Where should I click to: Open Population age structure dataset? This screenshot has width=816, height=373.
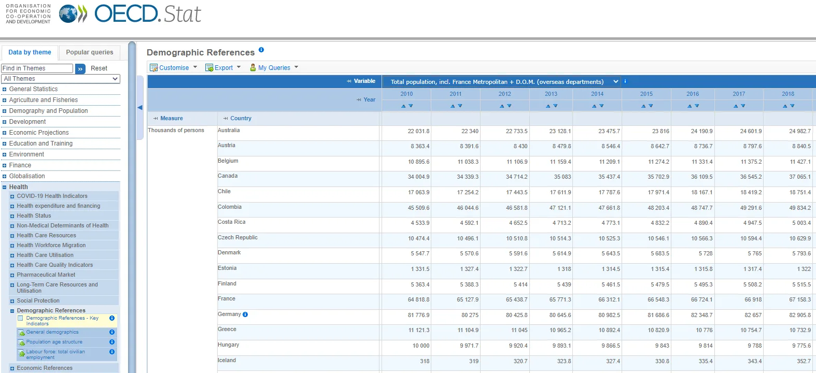(54, 342)
